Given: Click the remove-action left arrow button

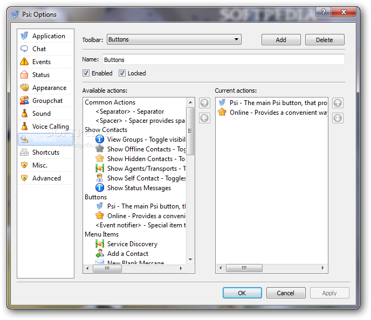Looking at the screenshot, I should (204, 118).
